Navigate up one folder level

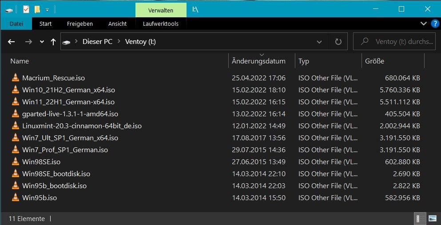click(x=53, y=42)
